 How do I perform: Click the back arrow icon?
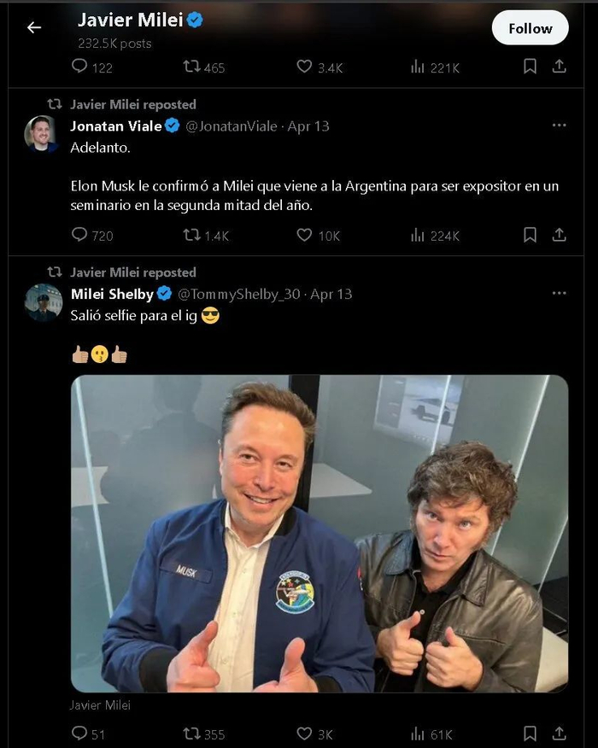[34, 28]
